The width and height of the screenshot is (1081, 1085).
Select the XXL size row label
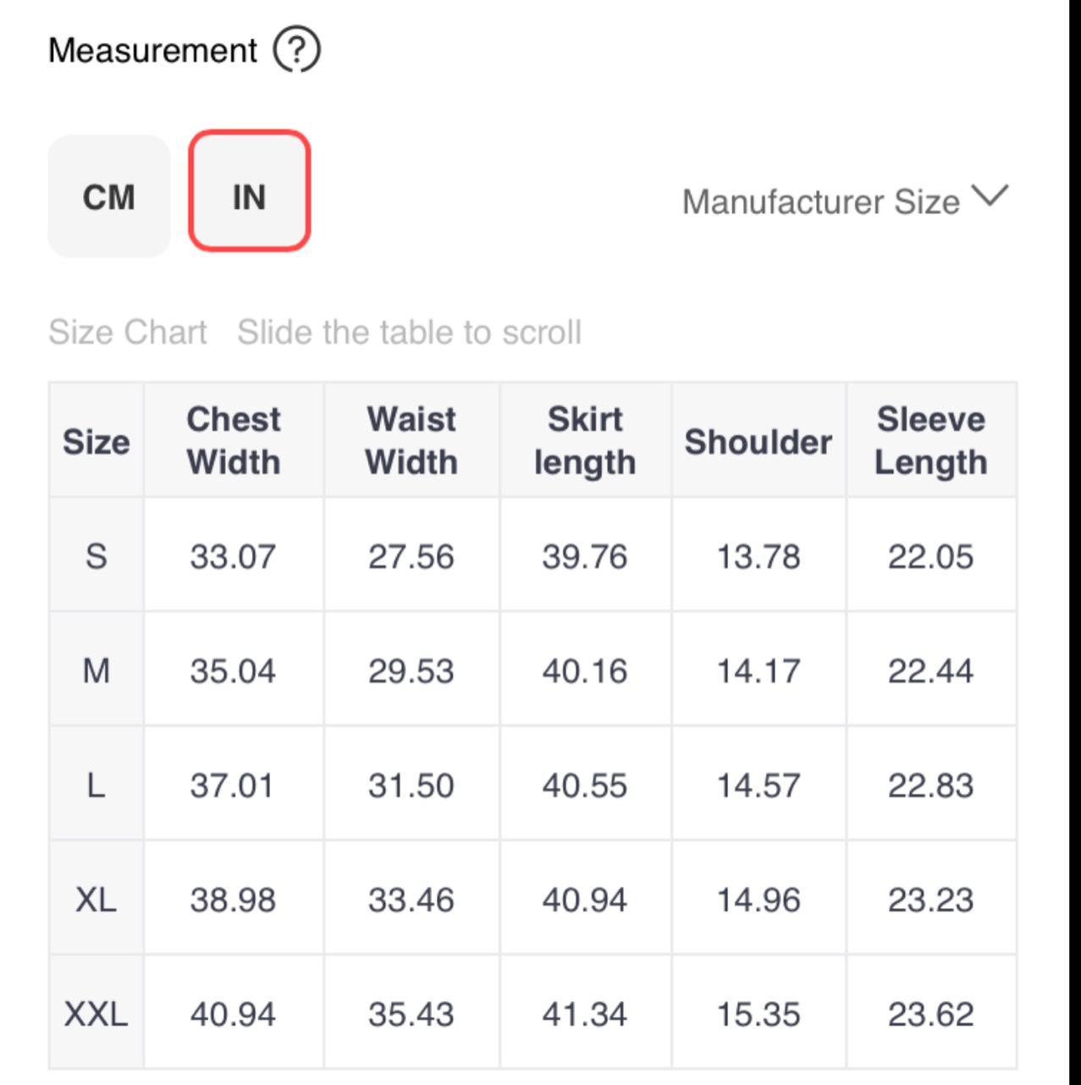point(97,1013)
